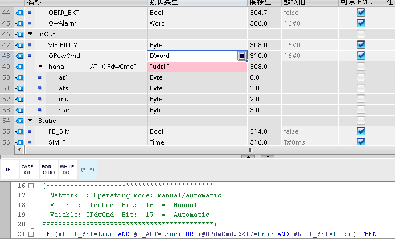Open data type list button in DWord cell
The image size is (395, 239).
pyautogui.click(x=241, y=56)
